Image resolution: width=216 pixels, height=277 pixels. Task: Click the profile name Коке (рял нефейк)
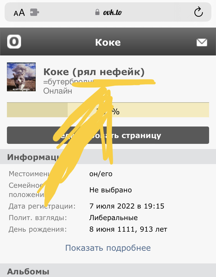pos(94,72)
